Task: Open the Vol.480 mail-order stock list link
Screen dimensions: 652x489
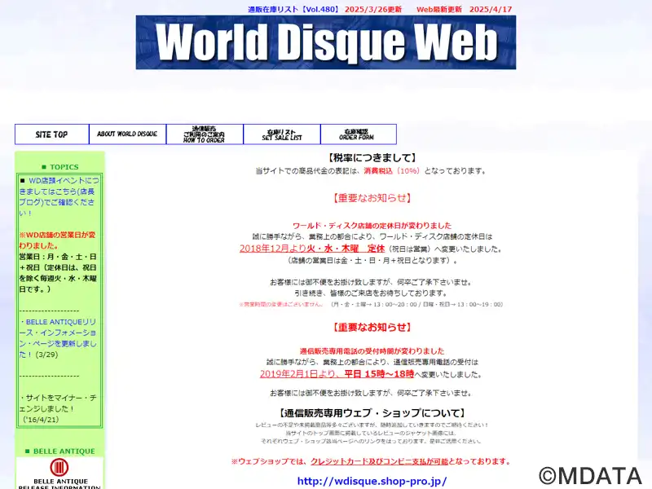Action: (x=293, y=9)
